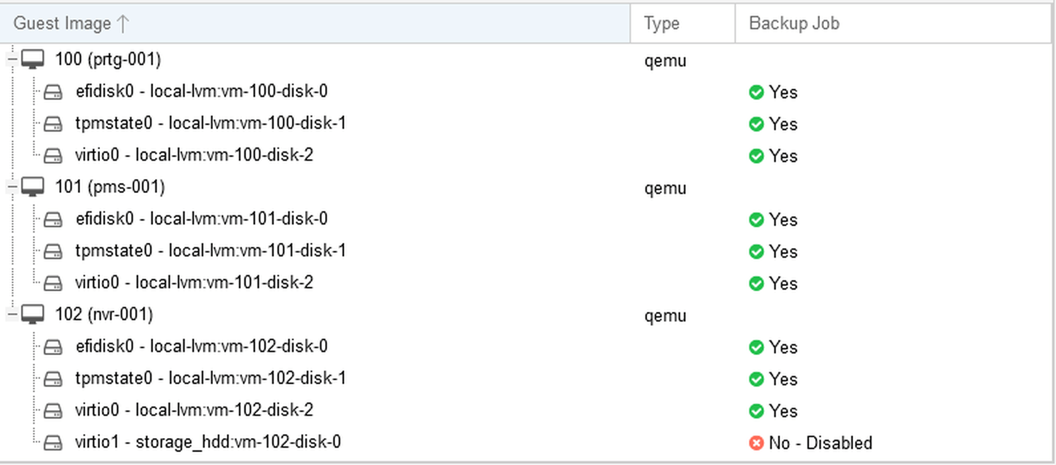The width and height of the screenshot is (1056, 465).
Task: Click disk icon beside virtio1 storage_hdd entry
Action: 53,442
